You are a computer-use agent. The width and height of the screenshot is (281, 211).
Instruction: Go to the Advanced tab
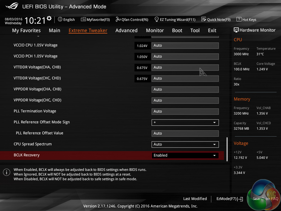(x=126, y=30)
